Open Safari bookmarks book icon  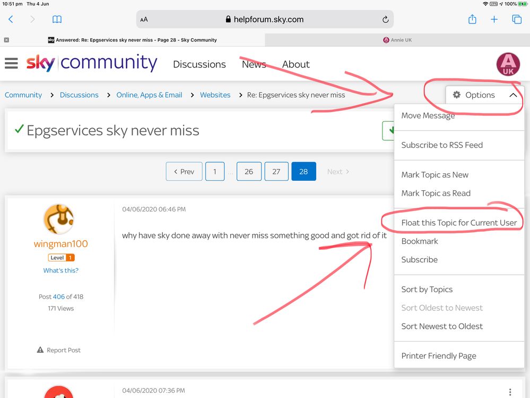pos(57,19)
